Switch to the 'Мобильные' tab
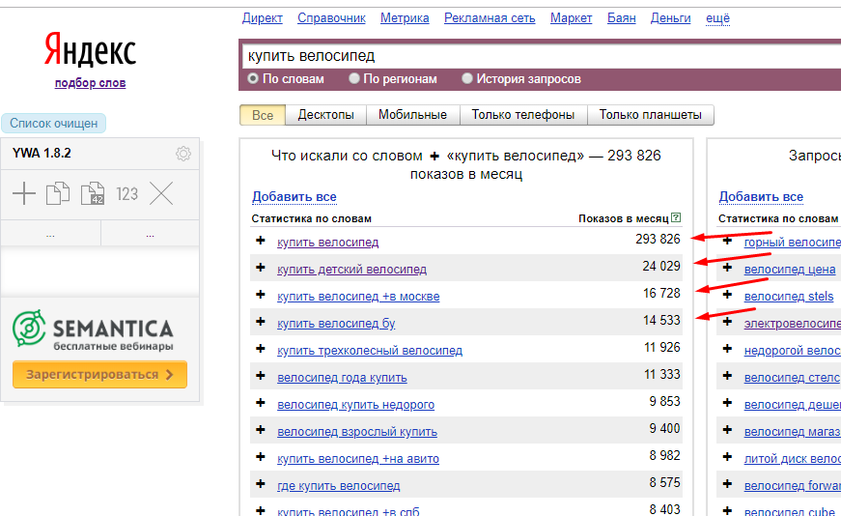Viewport: 841px width, 516px height. [412, 115]
